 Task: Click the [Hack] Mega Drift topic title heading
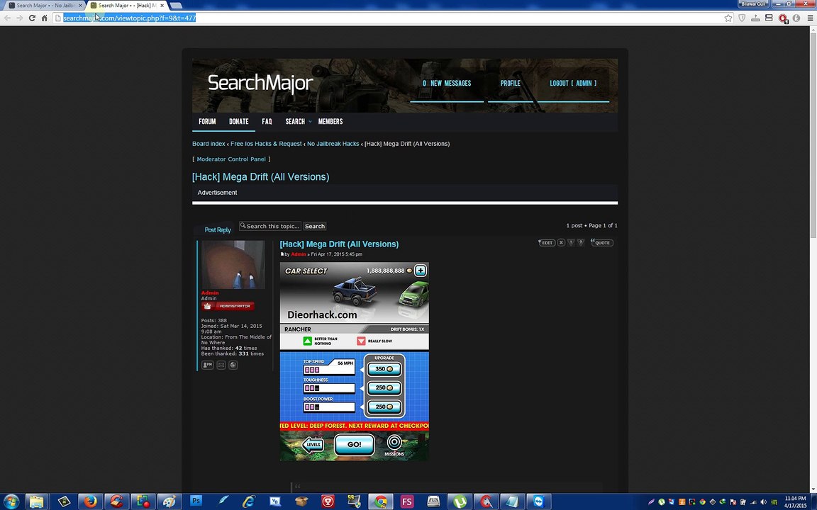[260, 177]
